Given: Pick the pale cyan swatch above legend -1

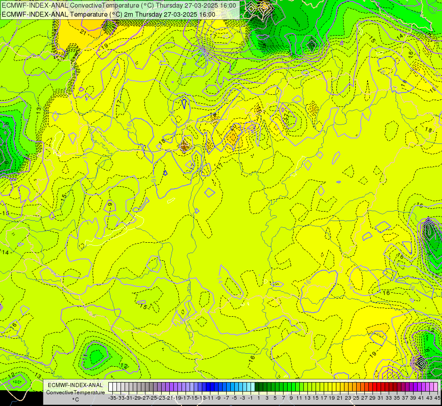Looking at the screenshot, I should pyautogui.click(x=253, y=387).
